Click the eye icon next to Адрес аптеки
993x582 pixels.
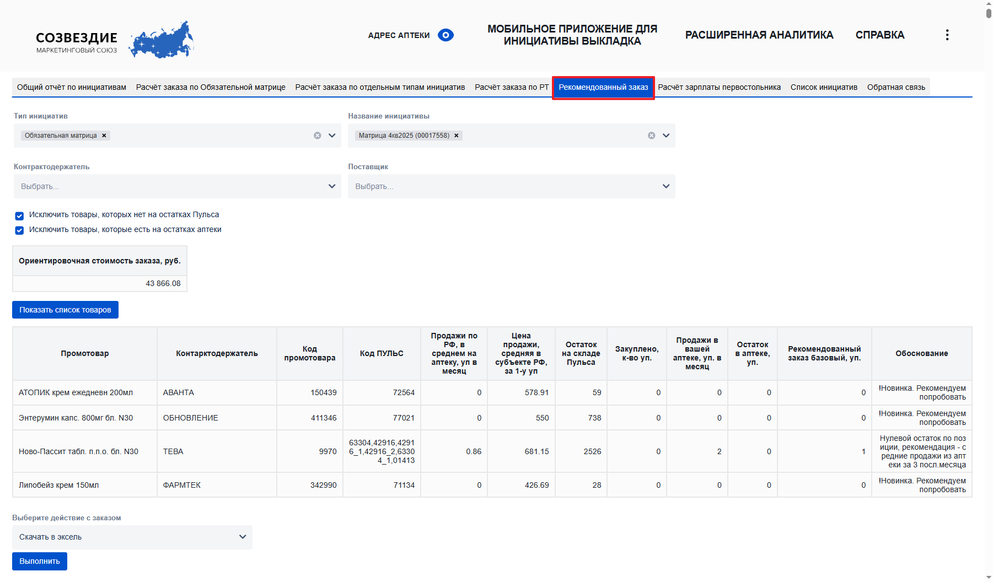pyautogui.click(x=445, y=35)
